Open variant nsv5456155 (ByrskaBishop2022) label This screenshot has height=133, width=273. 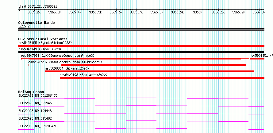coord(45,43)
